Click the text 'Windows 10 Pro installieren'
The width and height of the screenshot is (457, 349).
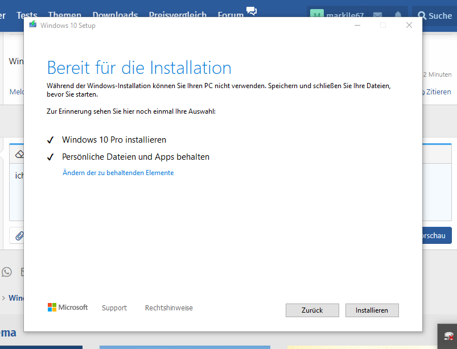tap(114, 140)
